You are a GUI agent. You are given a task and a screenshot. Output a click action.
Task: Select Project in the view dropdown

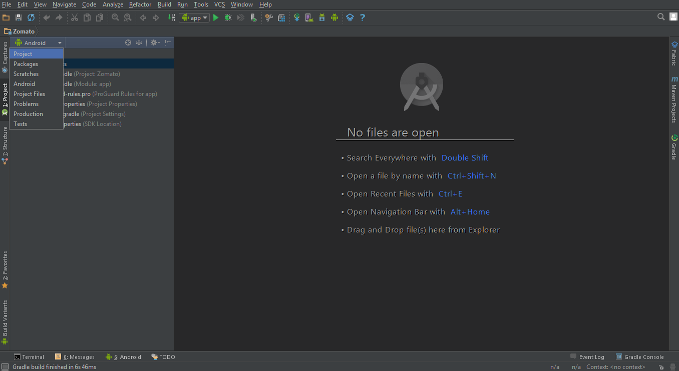tap(37, 54)
